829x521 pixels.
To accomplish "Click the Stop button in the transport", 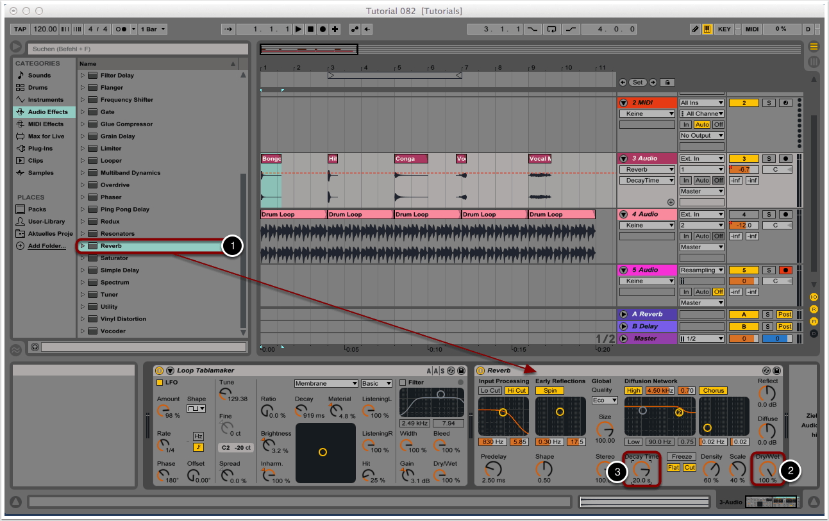I will 310,29.
